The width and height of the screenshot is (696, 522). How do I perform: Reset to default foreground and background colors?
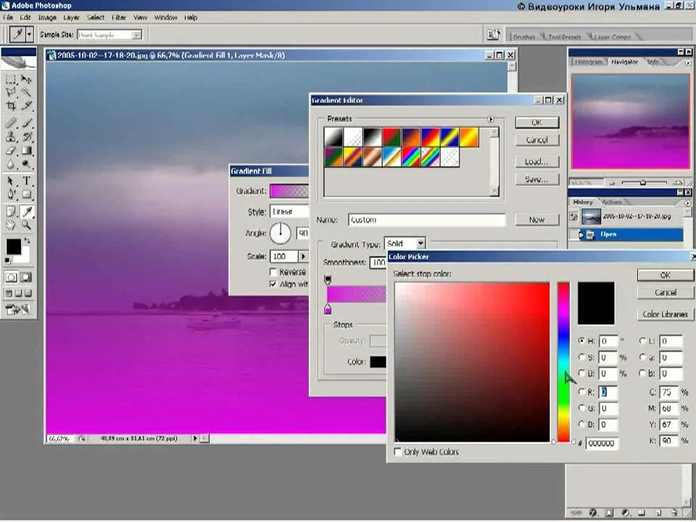click(7, 260)
